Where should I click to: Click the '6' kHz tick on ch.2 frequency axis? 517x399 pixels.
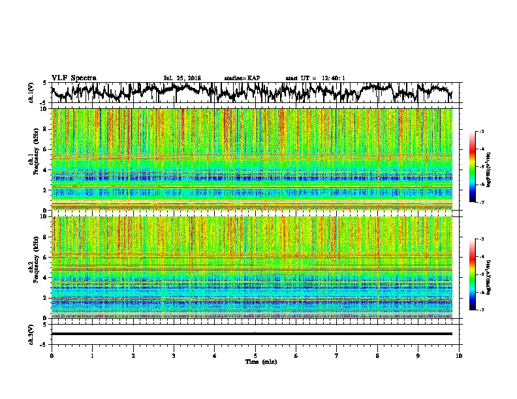(x=46, y=258)
